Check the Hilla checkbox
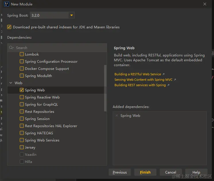 coord(22,162)
